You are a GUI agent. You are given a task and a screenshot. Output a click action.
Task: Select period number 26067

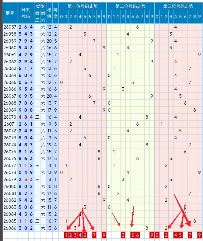tap(10, 96)
